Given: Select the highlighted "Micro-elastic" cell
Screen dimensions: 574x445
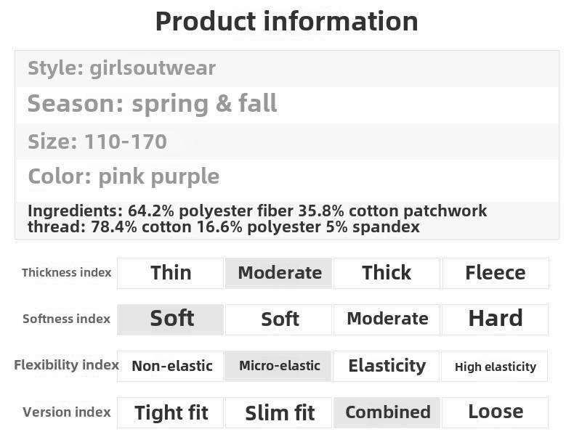Looking at the screenshot, I should pos(279,366).
